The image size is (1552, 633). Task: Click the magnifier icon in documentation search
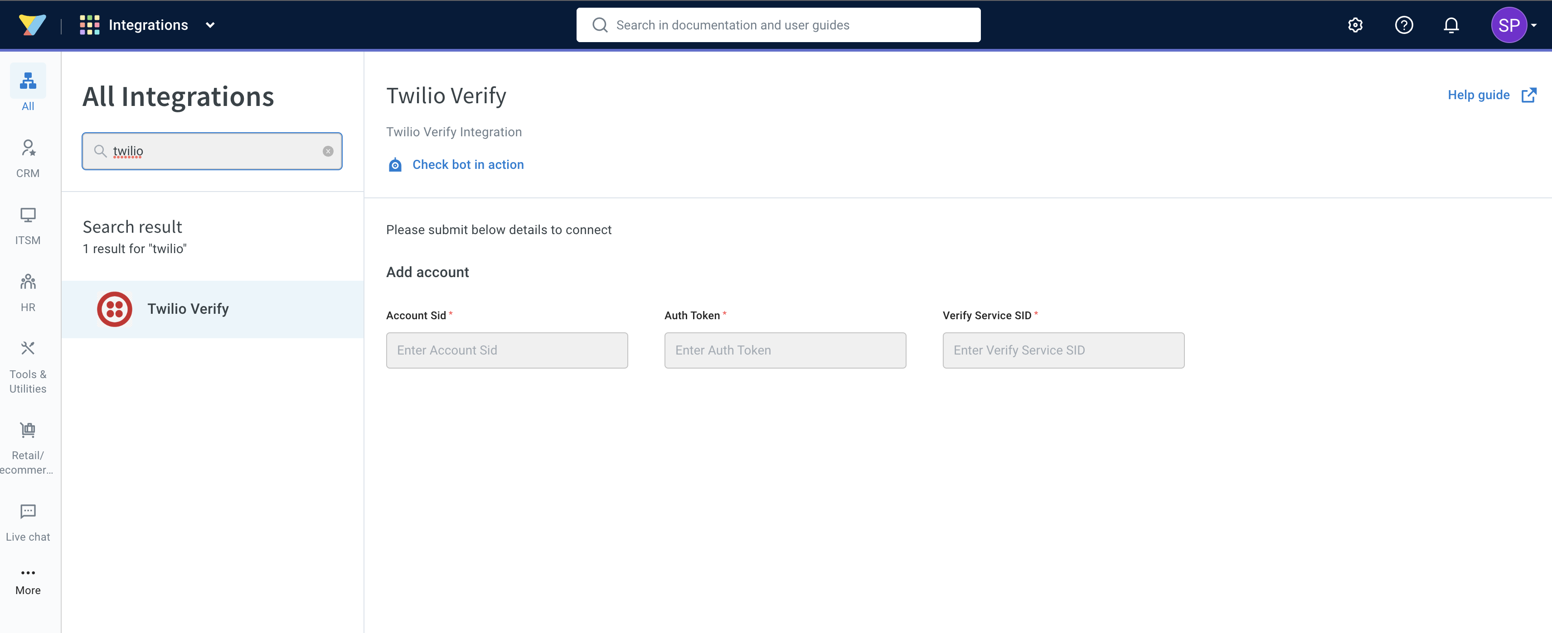point(600,24)
